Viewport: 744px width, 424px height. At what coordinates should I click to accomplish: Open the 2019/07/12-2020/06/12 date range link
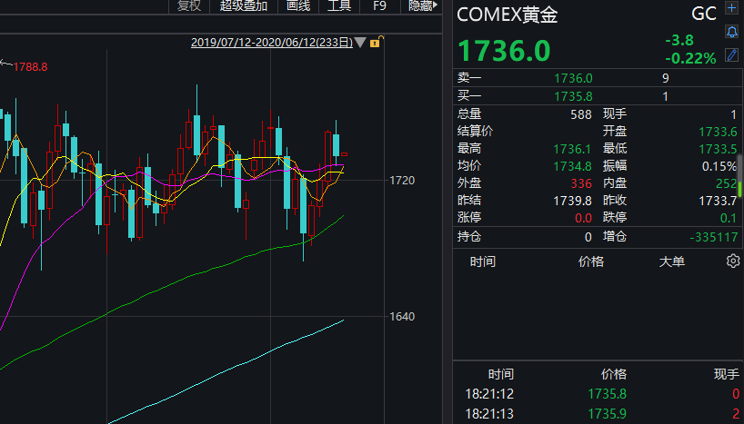[x=272, y=43]
